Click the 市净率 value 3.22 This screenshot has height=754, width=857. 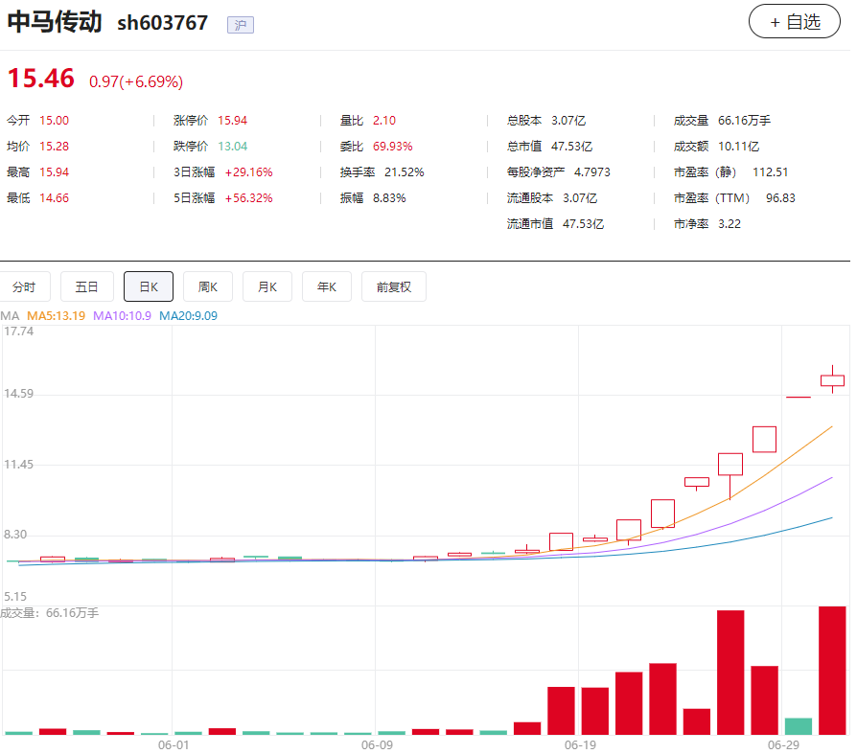(730, 224)
